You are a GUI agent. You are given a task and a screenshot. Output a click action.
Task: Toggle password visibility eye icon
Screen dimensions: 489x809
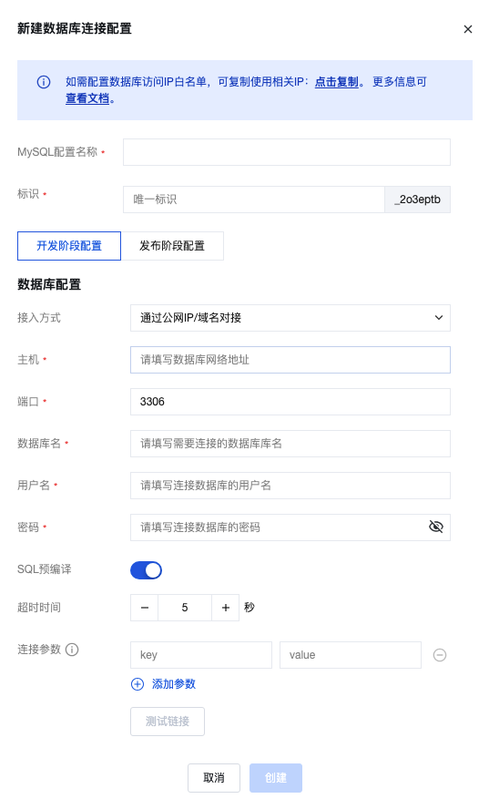(436, 527)
